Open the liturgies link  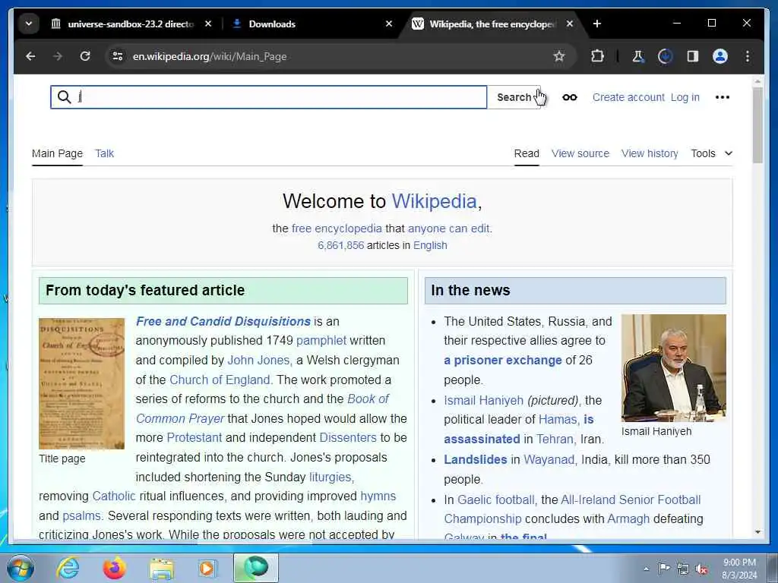coord(330,477)
